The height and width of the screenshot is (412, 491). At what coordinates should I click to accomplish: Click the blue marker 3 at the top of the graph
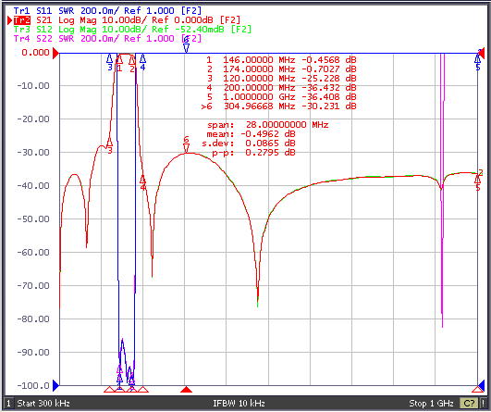click(110, 62)
